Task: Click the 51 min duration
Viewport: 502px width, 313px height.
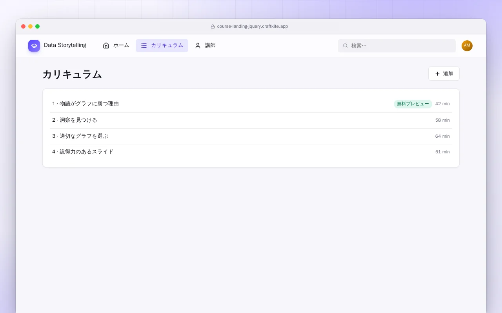Action: 442,152
